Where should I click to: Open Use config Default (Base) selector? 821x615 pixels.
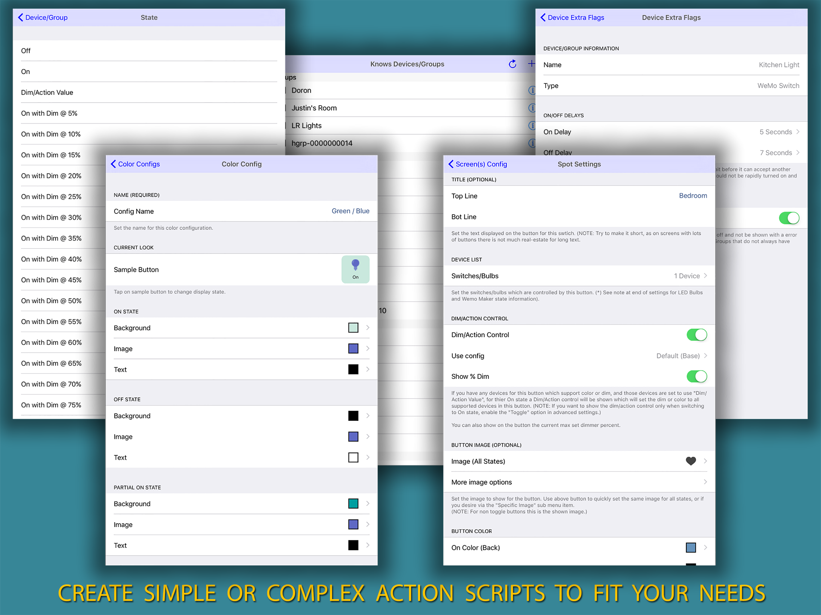tap(579, 356)
